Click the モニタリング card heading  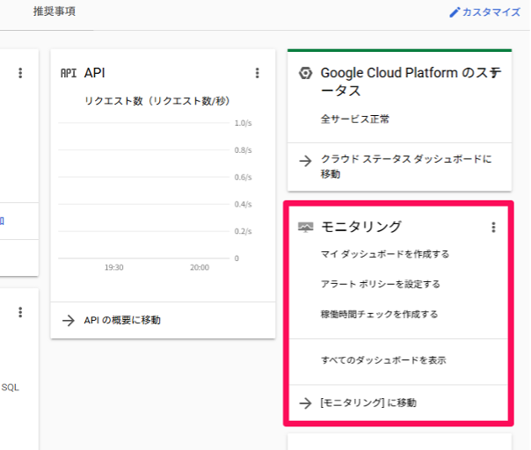pyautogui.click(x=361, y=227)
